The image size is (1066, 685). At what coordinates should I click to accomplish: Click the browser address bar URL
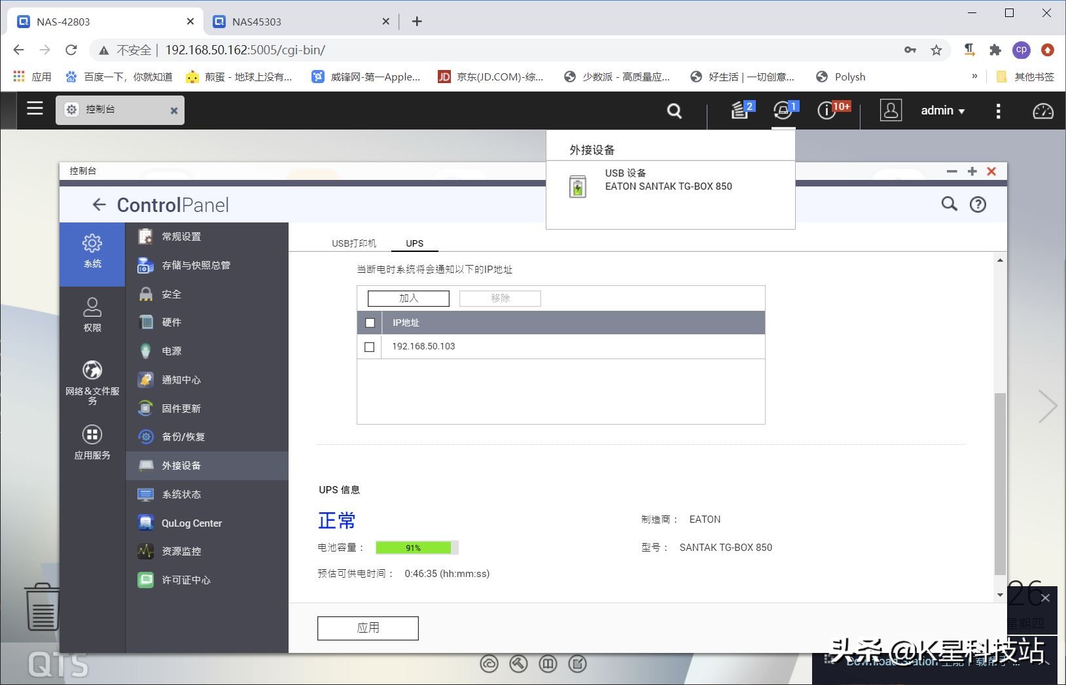coord(245,50)
